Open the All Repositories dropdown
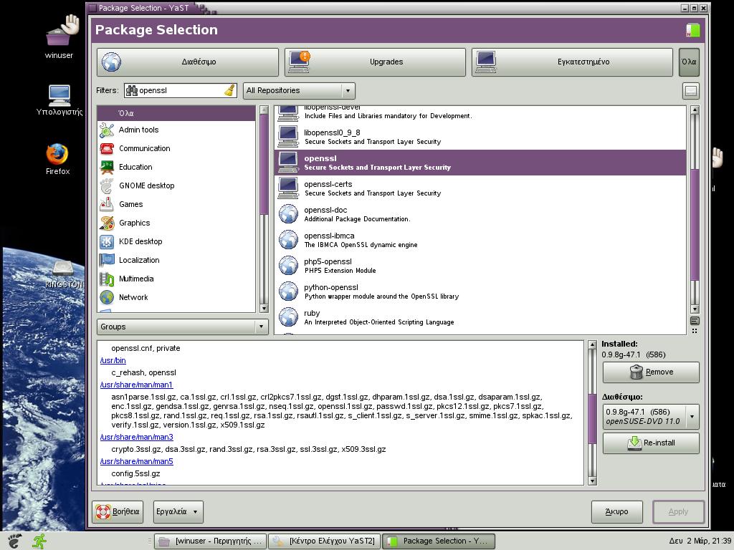Image resolution: width=734 pixels, height=550 pixels. [x=299, y=90]
